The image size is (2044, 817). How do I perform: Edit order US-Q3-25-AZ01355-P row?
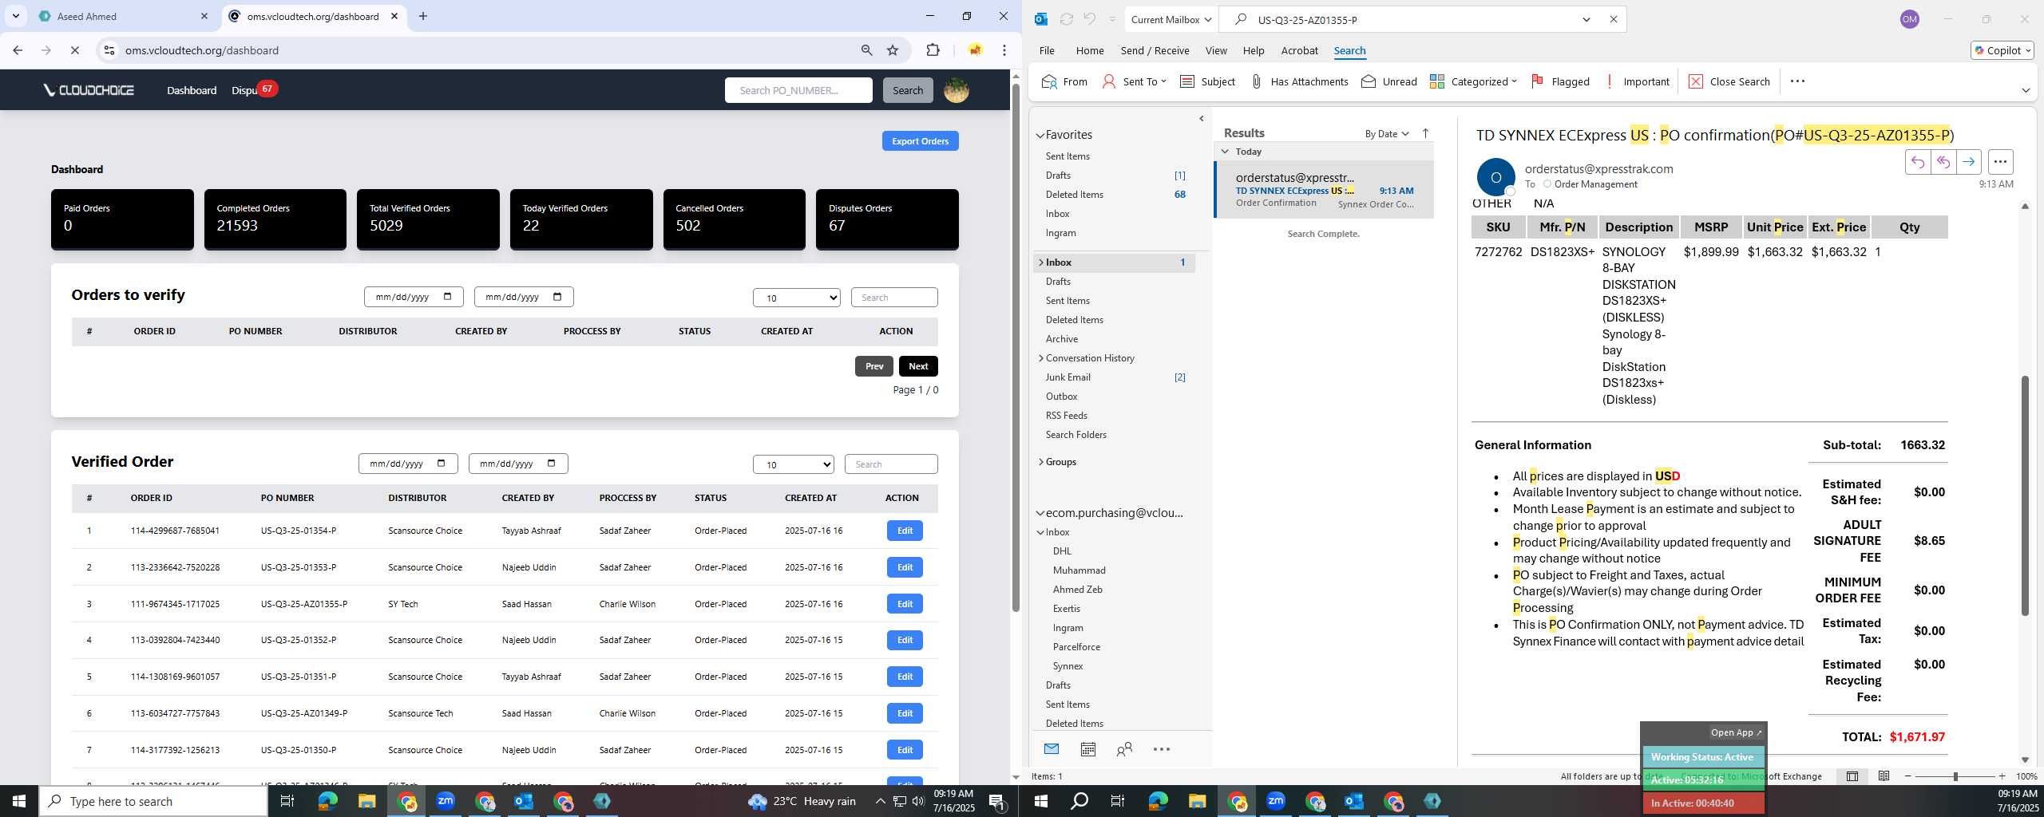pyautogui.click(x=905, y=604)
